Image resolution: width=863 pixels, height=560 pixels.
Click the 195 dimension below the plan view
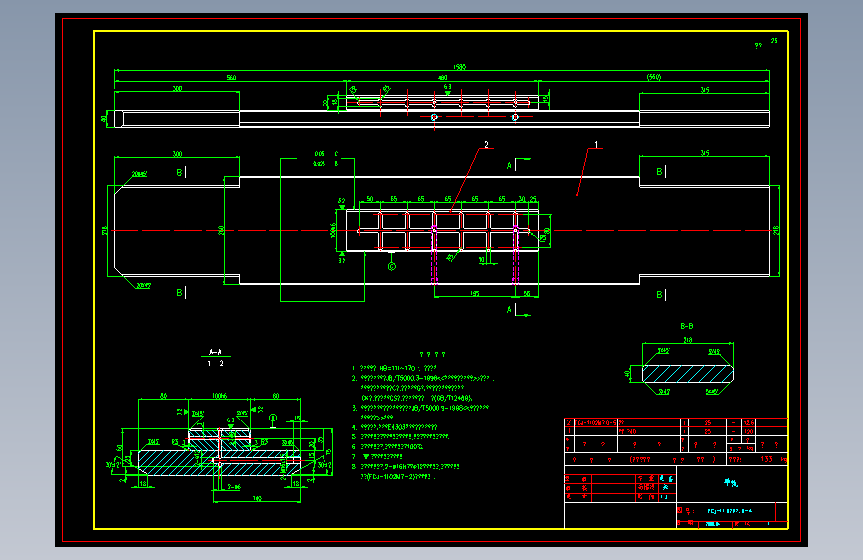pyautogui.click(x=474, y=294)
